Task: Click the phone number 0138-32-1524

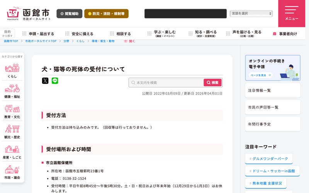Action: tap(75, 178)
